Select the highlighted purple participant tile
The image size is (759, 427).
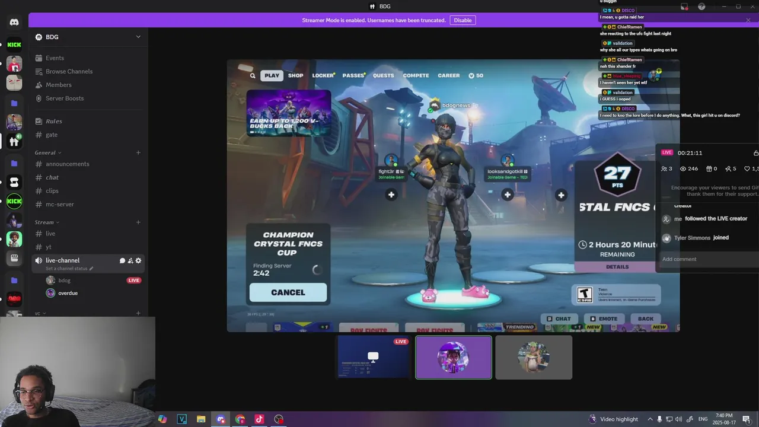(454, 357)
